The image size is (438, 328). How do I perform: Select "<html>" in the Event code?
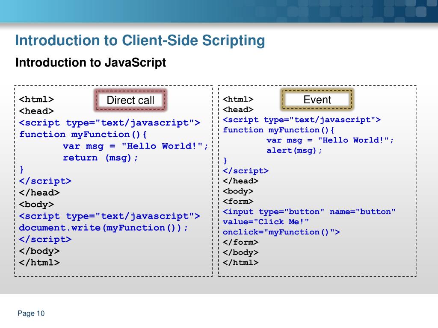[238, 99]
